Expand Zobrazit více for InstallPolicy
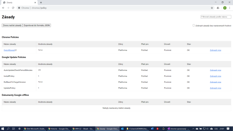Screen dimensions: 233x131 [x=216, y=76]
